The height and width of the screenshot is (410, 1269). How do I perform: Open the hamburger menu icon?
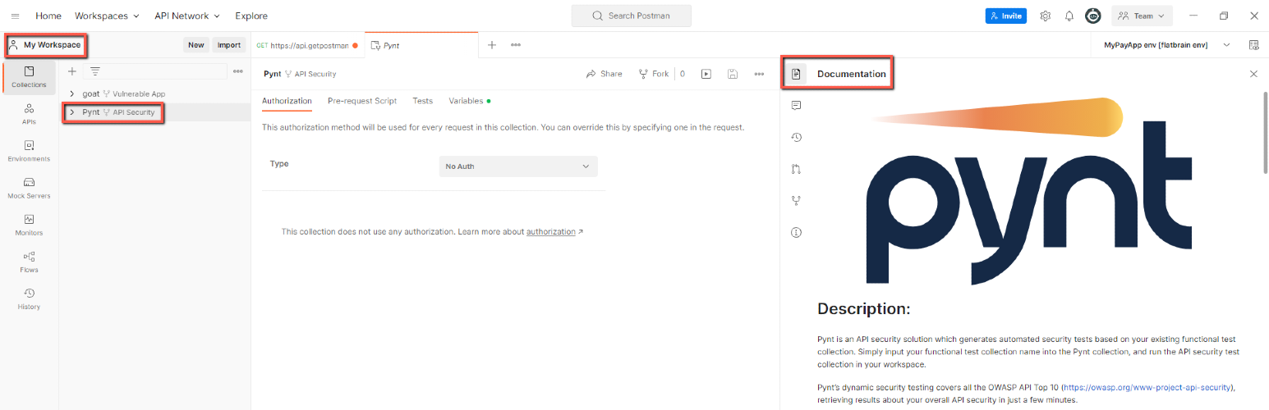[x=15, y=16]
